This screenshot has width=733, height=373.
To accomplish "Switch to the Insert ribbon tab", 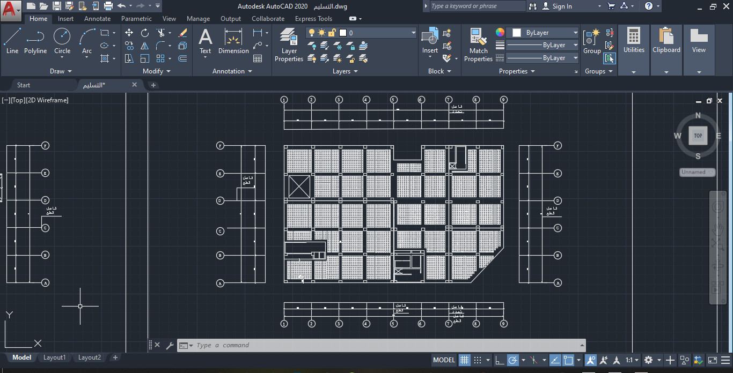I will (65, 18).
